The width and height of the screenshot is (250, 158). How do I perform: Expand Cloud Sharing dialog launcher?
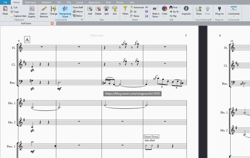coord(211,20)
